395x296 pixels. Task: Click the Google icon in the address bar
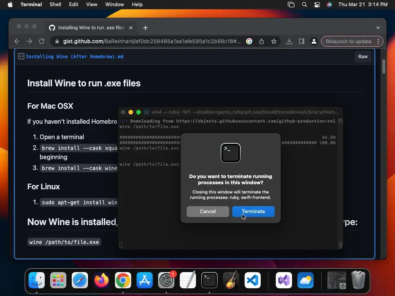(249, 42)
